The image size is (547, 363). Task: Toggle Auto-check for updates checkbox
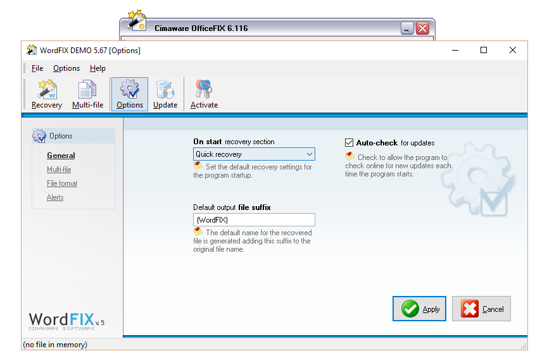[x=349, y=142]
